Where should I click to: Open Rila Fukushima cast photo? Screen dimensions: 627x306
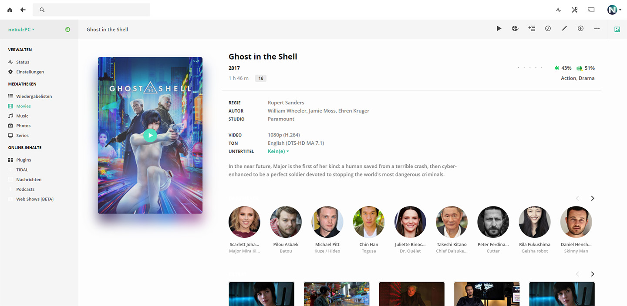(x=535, y=222)
